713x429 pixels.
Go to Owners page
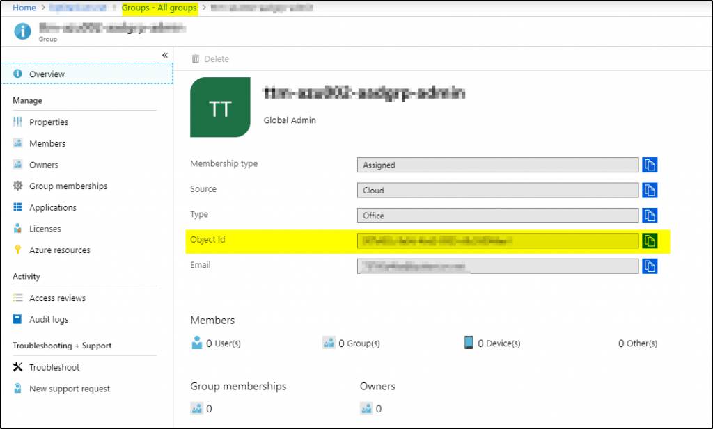44,165
